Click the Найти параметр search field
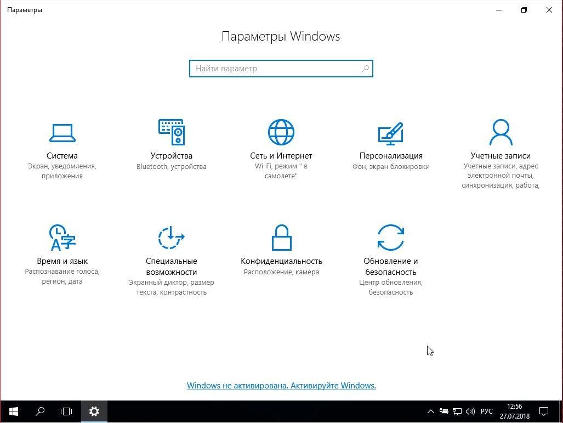This screenshot has height=423, width=563. (281, 69)
